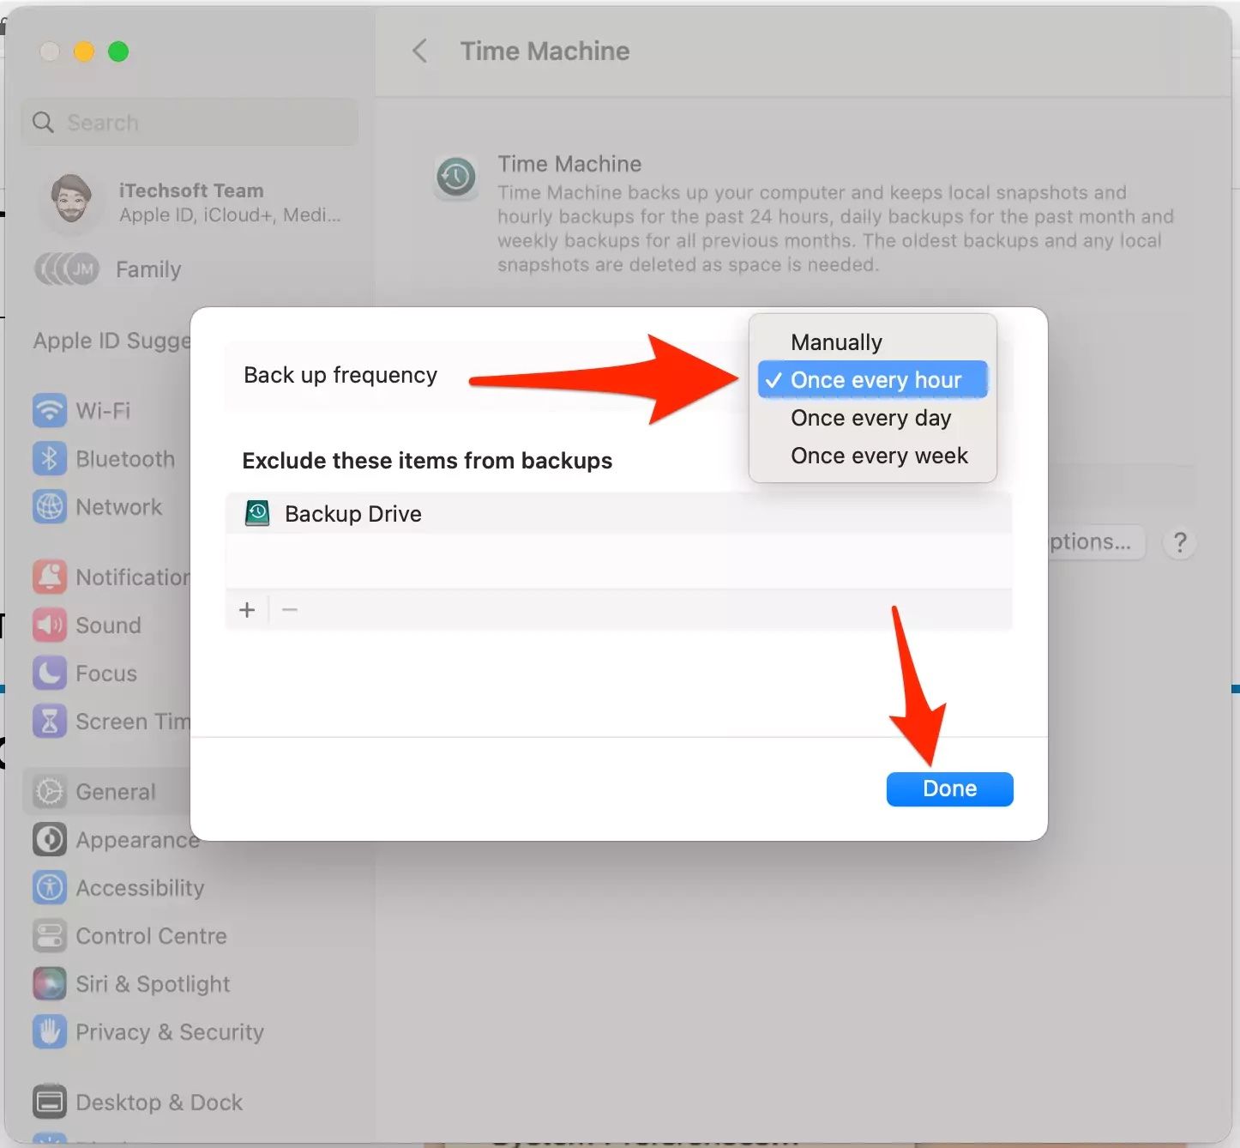Click the Done button
The width and height of the screenshot is (1240, 1148).
pyautogui.click(x=949, y=788)
